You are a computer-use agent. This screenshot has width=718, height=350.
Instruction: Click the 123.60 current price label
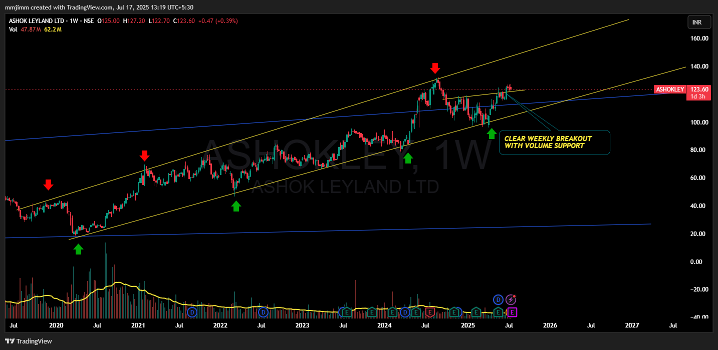[700, 89]
